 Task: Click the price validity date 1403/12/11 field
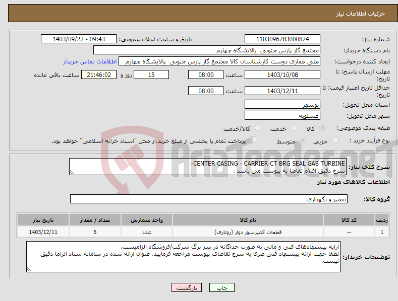(x=282, y=91)
